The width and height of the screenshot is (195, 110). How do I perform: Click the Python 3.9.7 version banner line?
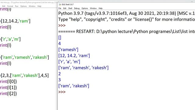[127, 13]
